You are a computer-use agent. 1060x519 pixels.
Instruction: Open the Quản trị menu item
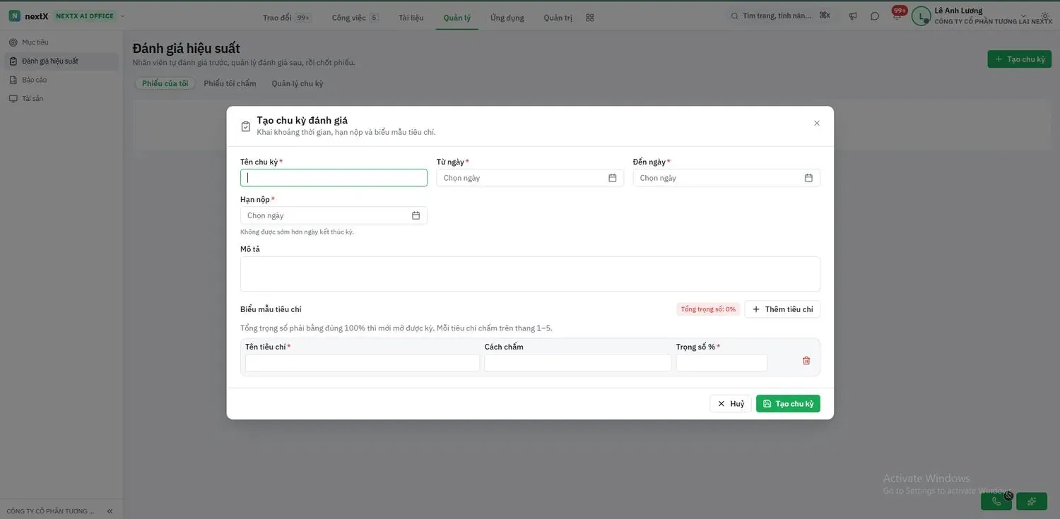[558, 18]
